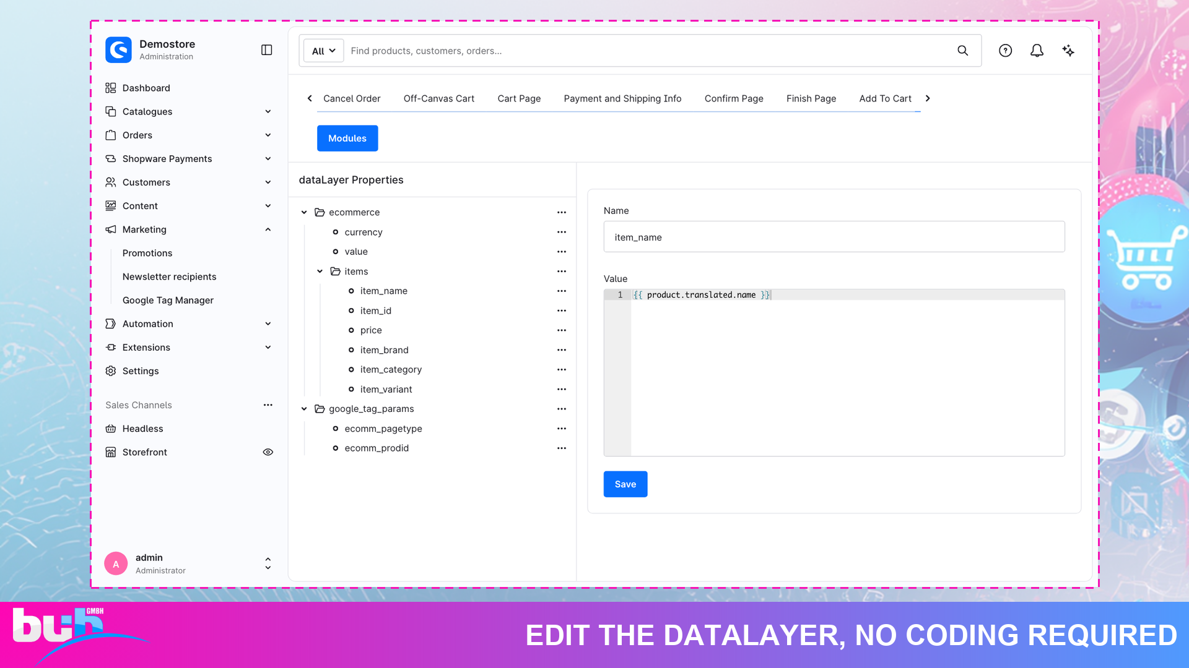
Task: Switch to the Confirm Page tab
Action: pyautogui.click(x=734, y=98)
